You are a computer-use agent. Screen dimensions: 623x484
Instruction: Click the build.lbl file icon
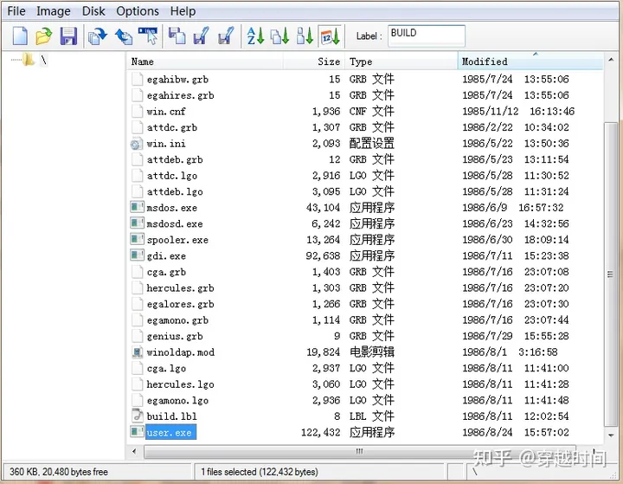point(137,416)
